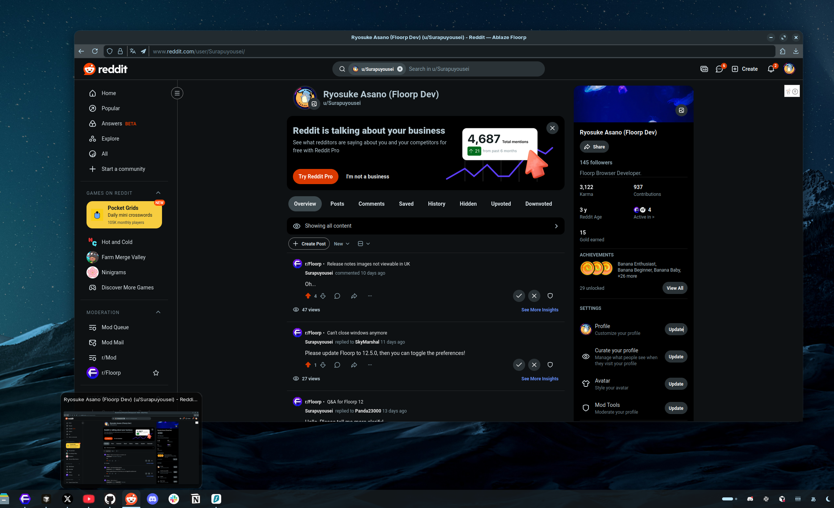This screenshot has width=834, height=508.
Task: Upvote the 'Release notes images' comment
Action: tap(308, 296)
